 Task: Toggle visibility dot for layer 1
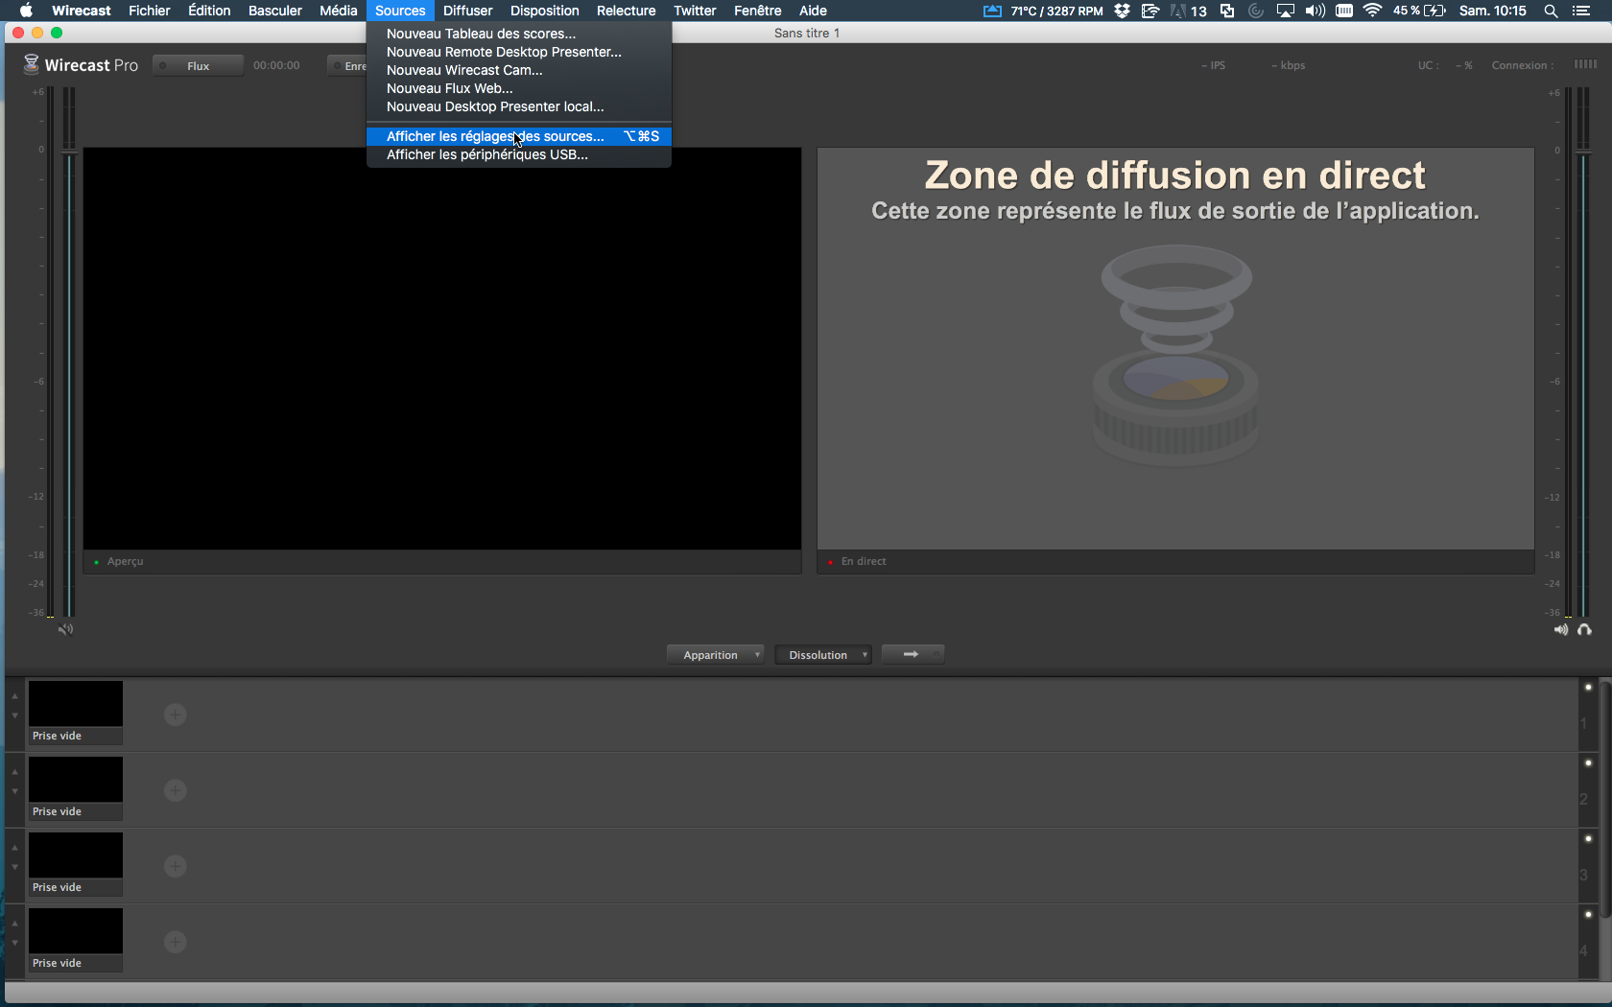click(x=1588, y=687)
